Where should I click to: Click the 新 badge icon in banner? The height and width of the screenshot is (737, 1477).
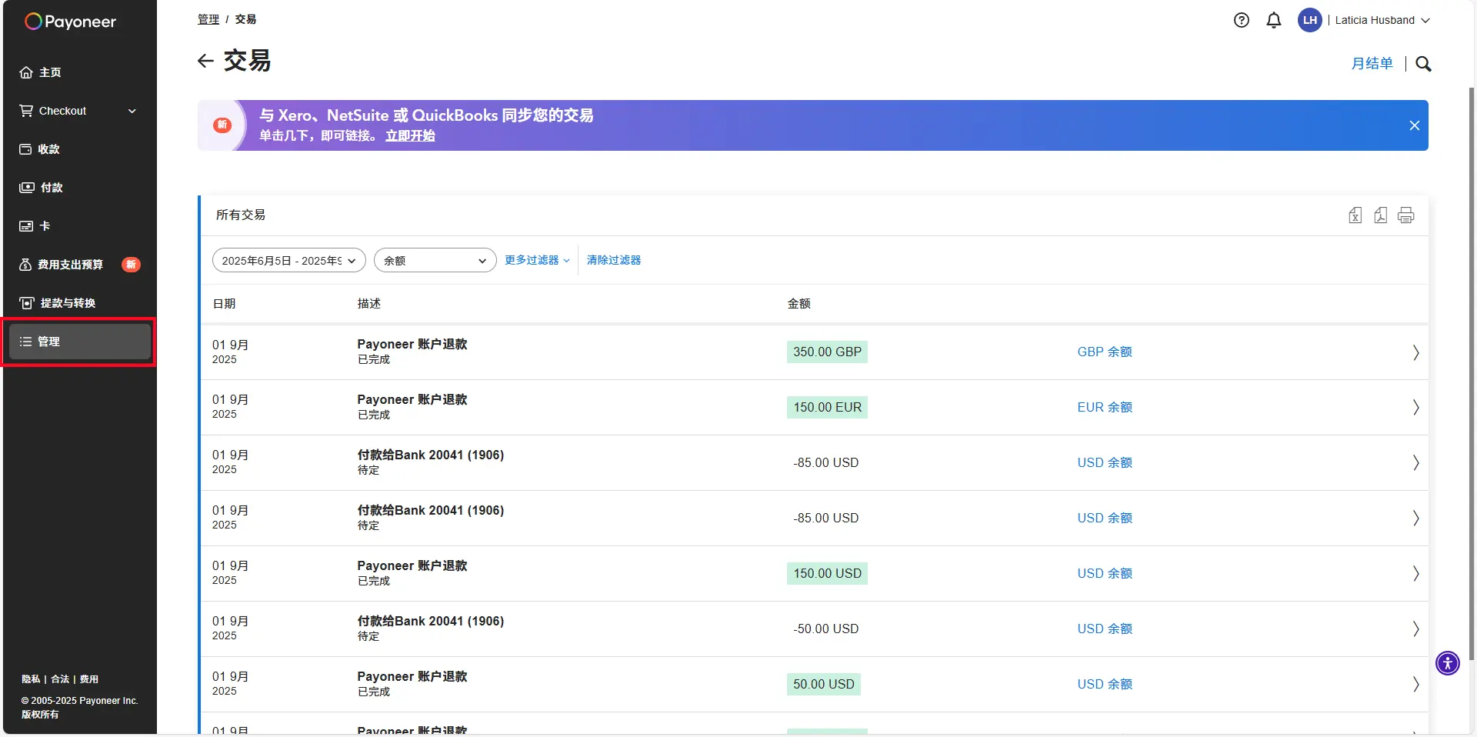(222, 125)
